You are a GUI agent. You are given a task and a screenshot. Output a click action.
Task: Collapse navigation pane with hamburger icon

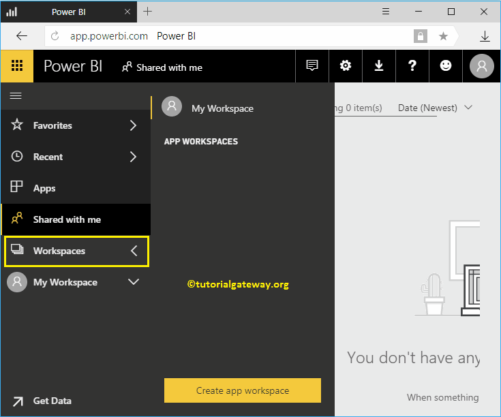coord(15,96)
